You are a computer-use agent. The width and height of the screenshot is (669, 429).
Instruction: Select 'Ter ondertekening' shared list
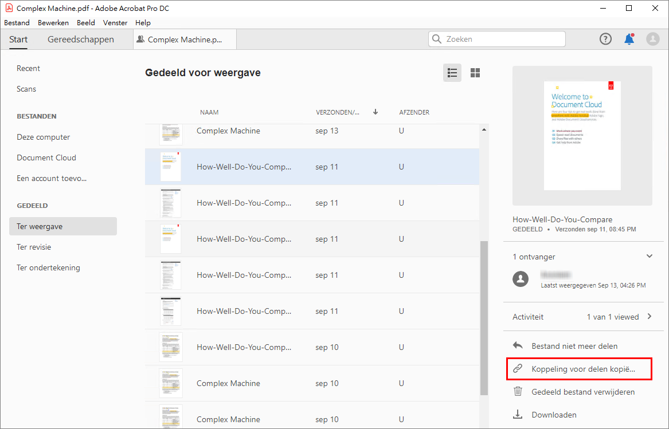point(48,267)
